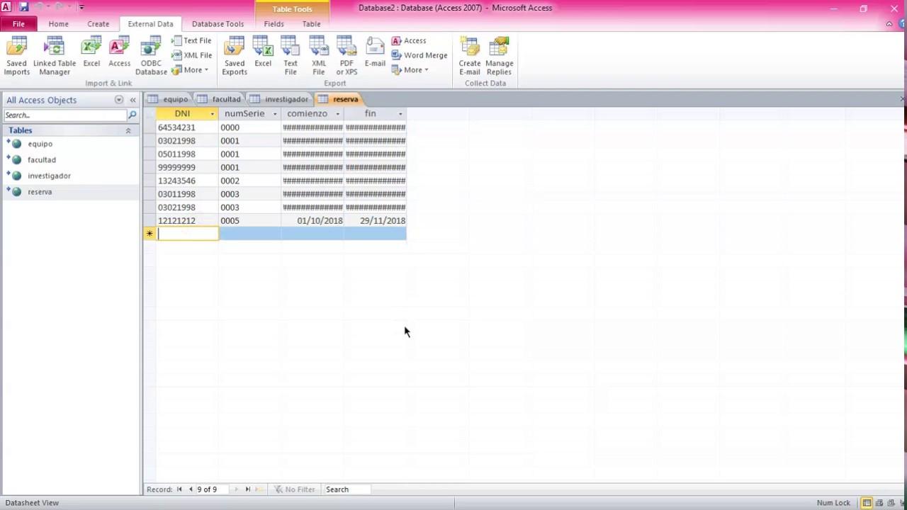This screenshot has width=907, height=510.
Task: Click the navigation pane Search box
Action: pyautogui.click(x=64, y=115)
